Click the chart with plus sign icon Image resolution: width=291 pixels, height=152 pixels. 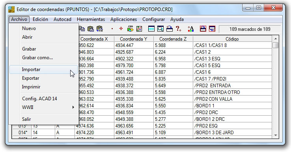tap(139, 29)
